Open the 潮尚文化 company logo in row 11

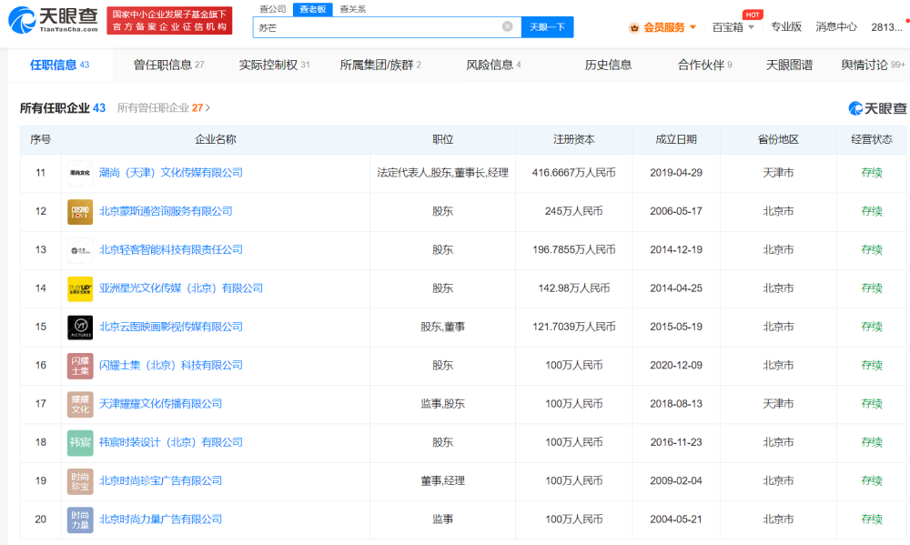80,173
